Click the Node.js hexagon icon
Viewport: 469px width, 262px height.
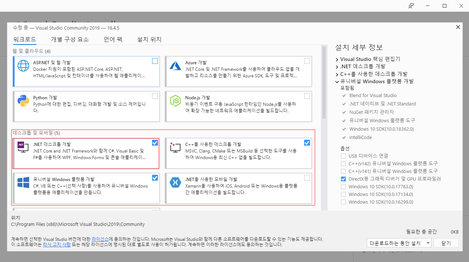click(x=175, y=101)
